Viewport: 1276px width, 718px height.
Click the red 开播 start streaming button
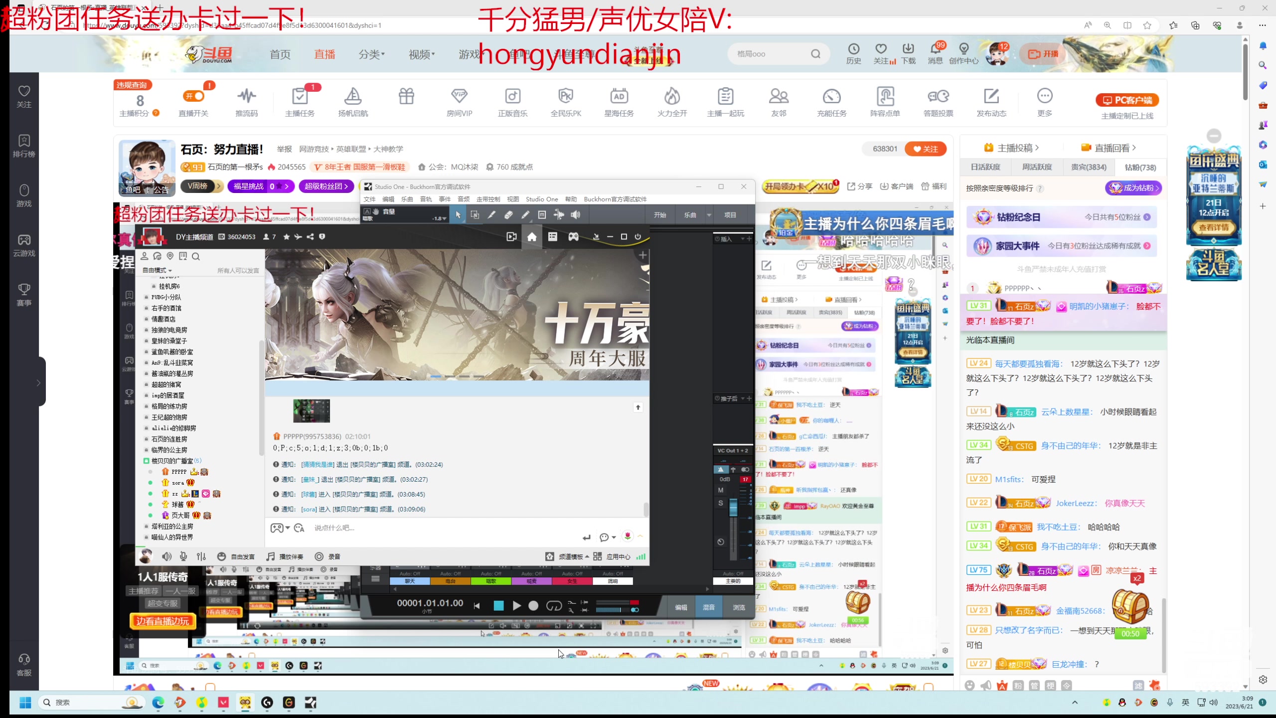pyautogui.click(x=1042, y=54)
